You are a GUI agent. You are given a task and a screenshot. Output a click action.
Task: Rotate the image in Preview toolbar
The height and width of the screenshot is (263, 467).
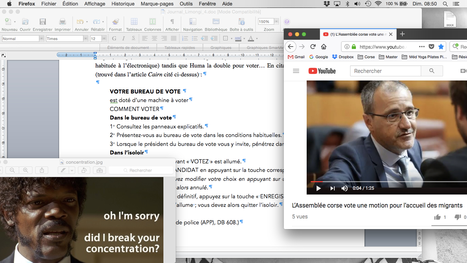click(x=84, y=170)
